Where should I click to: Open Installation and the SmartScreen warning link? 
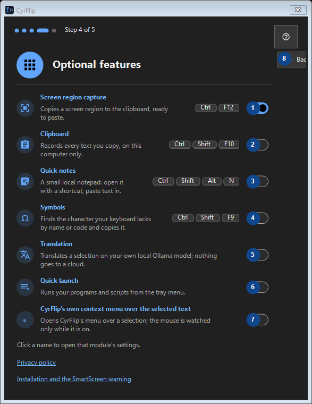tap(74, 379)
